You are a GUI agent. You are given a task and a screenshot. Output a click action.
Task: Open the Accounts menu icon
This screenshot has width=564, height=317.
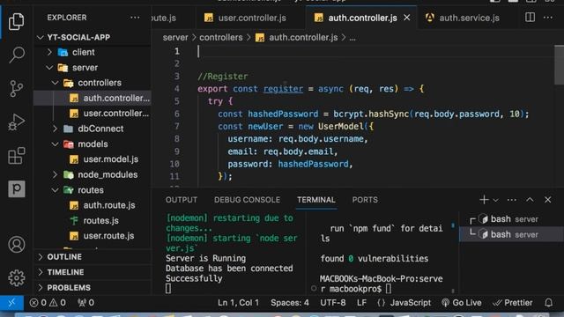point(16,245)
